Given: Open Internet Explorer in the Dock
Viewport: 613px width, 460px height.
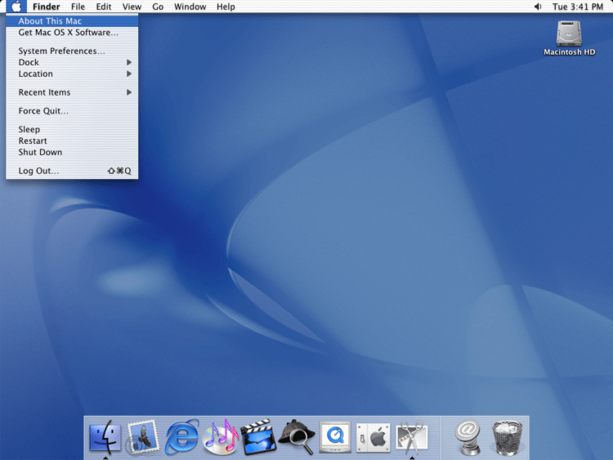Looking at the screenshot, I should (181, 437).
